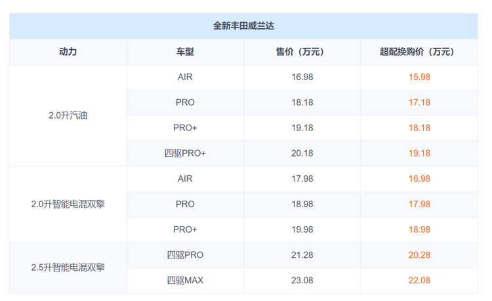Click the 21.28 price for 四驱PRO
Screen dimensions: 492x301
(302, 255)
